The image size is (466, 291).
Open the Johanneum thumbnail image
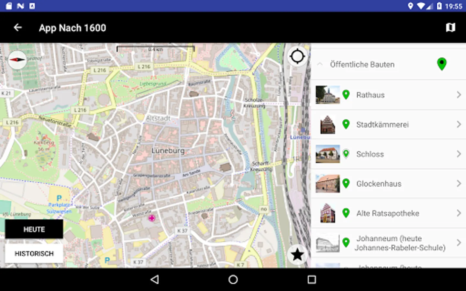click(327, 243)
